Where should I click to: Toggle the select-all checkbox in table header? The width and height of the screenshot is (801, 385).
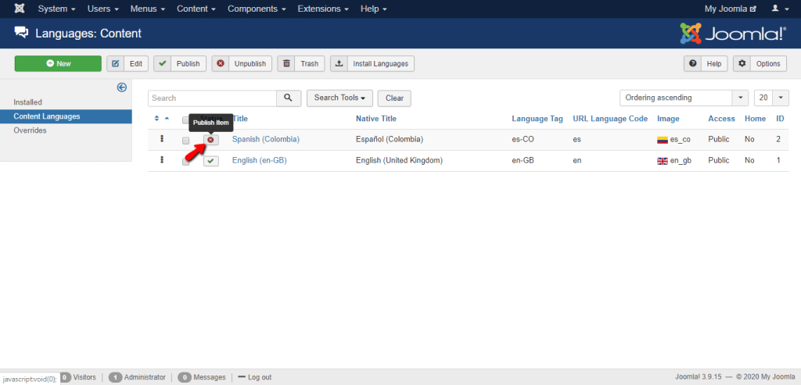click(185, 119)
